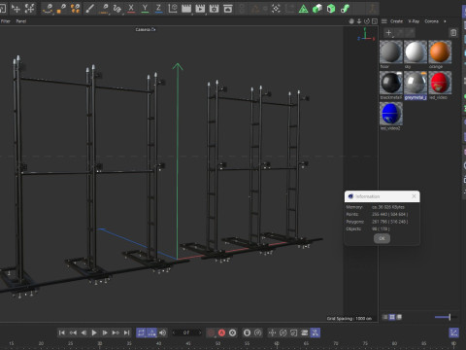Viewport: 466px width, 350px height.
Task: Select the greymetal material sphere
Action: click(x=416, y=83)
